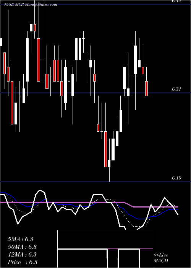The image size is (191, 268).
Task: Click the last red candlestick on the chart
Action: 146,88
